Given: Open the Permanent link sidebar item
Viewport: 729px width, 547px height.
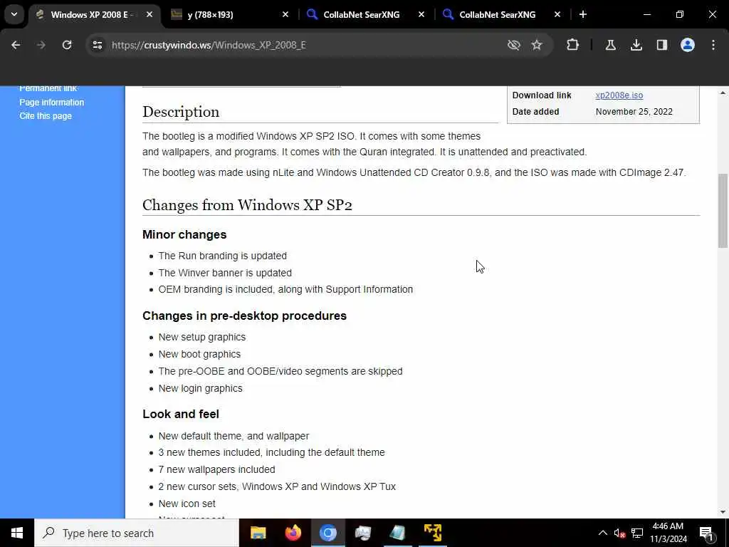Looking at the screenshot, I should pyautogui.click(x=48, y=88).
